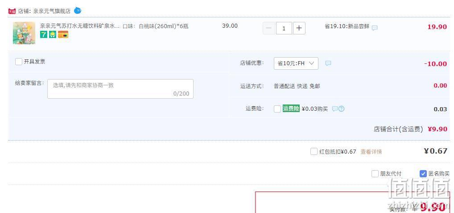Check the 红包抵扣¥0.67 checkbox
The width and height of the screenshot is (454, 213).
pyautogui.click(x=314, y=151)
